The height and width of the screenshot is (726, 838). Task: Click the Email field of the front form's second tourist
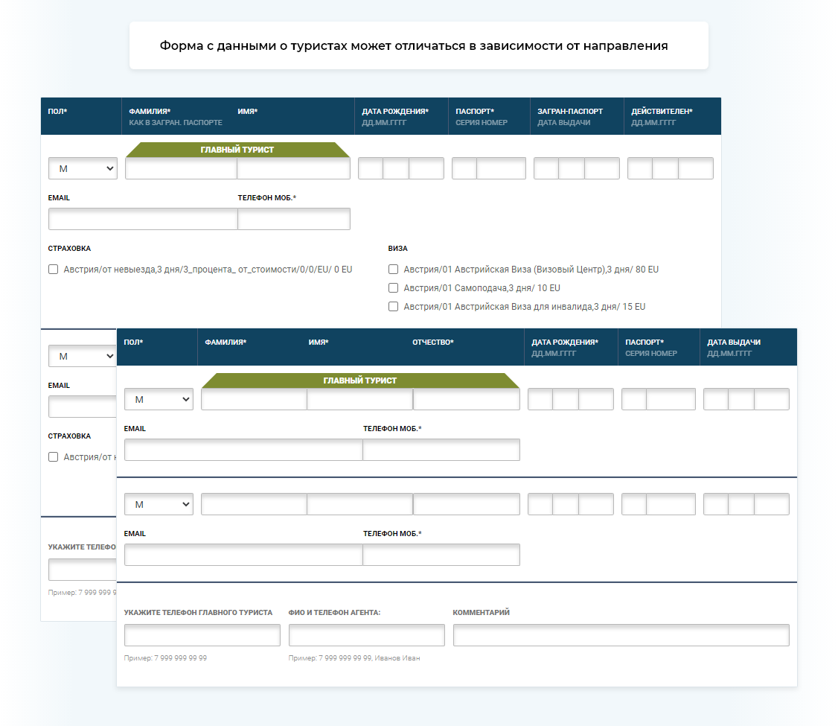coord(243,555)
